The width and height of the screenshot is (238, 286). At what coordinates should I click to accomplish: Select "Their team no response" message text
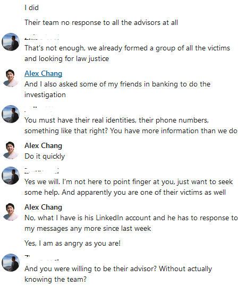coord(101,23)
